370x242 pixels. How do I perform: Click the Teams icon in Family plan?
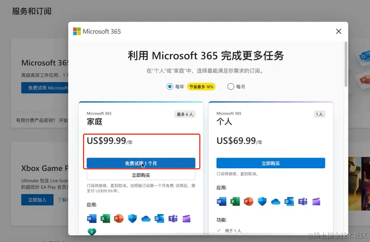click(173, 219)
